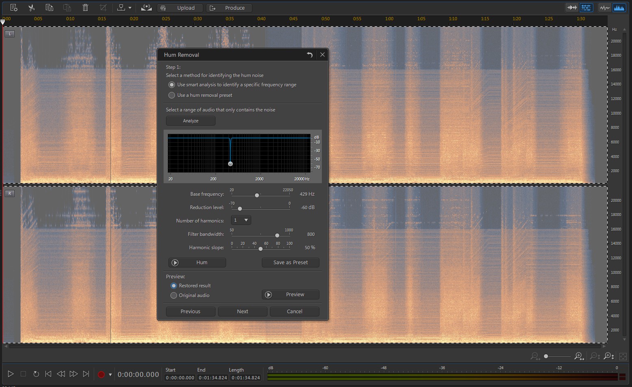
Task: Open the file properties icon with gear
Action: coord(13,8)
